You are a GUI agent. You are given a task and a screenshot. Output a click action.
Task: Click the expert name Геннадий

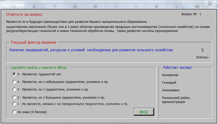click(169, 83)
